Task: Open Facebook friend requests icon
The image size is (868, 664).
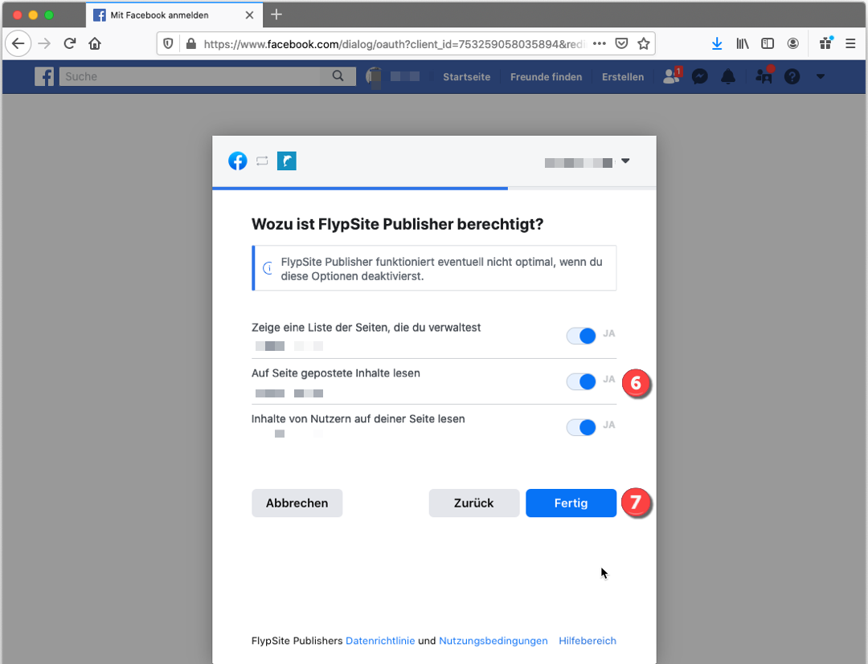Action: 673,75
